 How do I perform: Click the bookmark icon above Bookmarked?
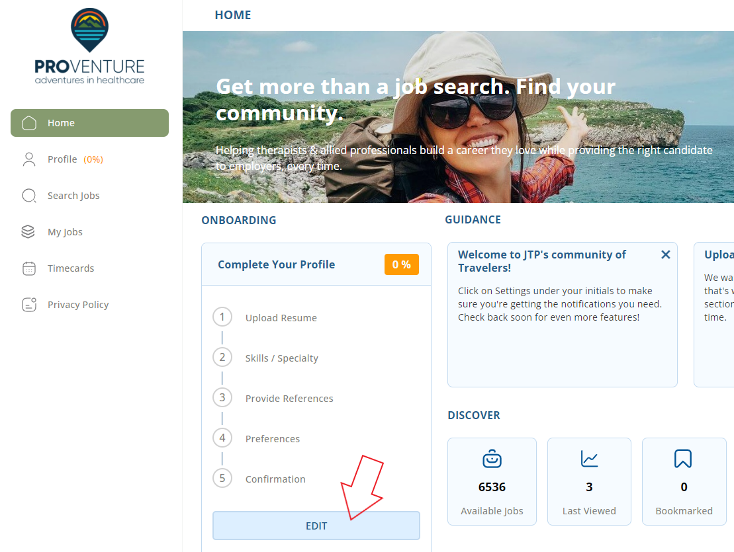684,458
